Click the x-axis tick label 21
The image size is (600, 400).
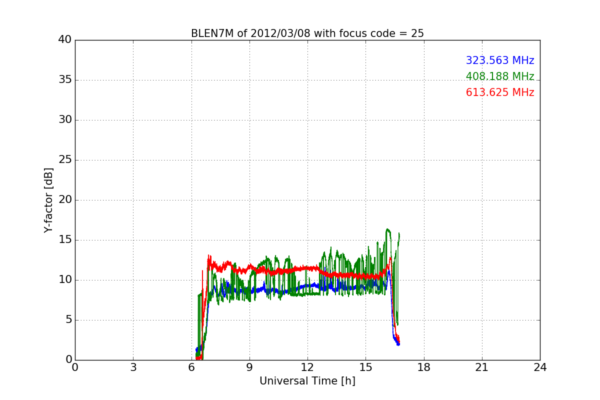click(x=482, y=367)
